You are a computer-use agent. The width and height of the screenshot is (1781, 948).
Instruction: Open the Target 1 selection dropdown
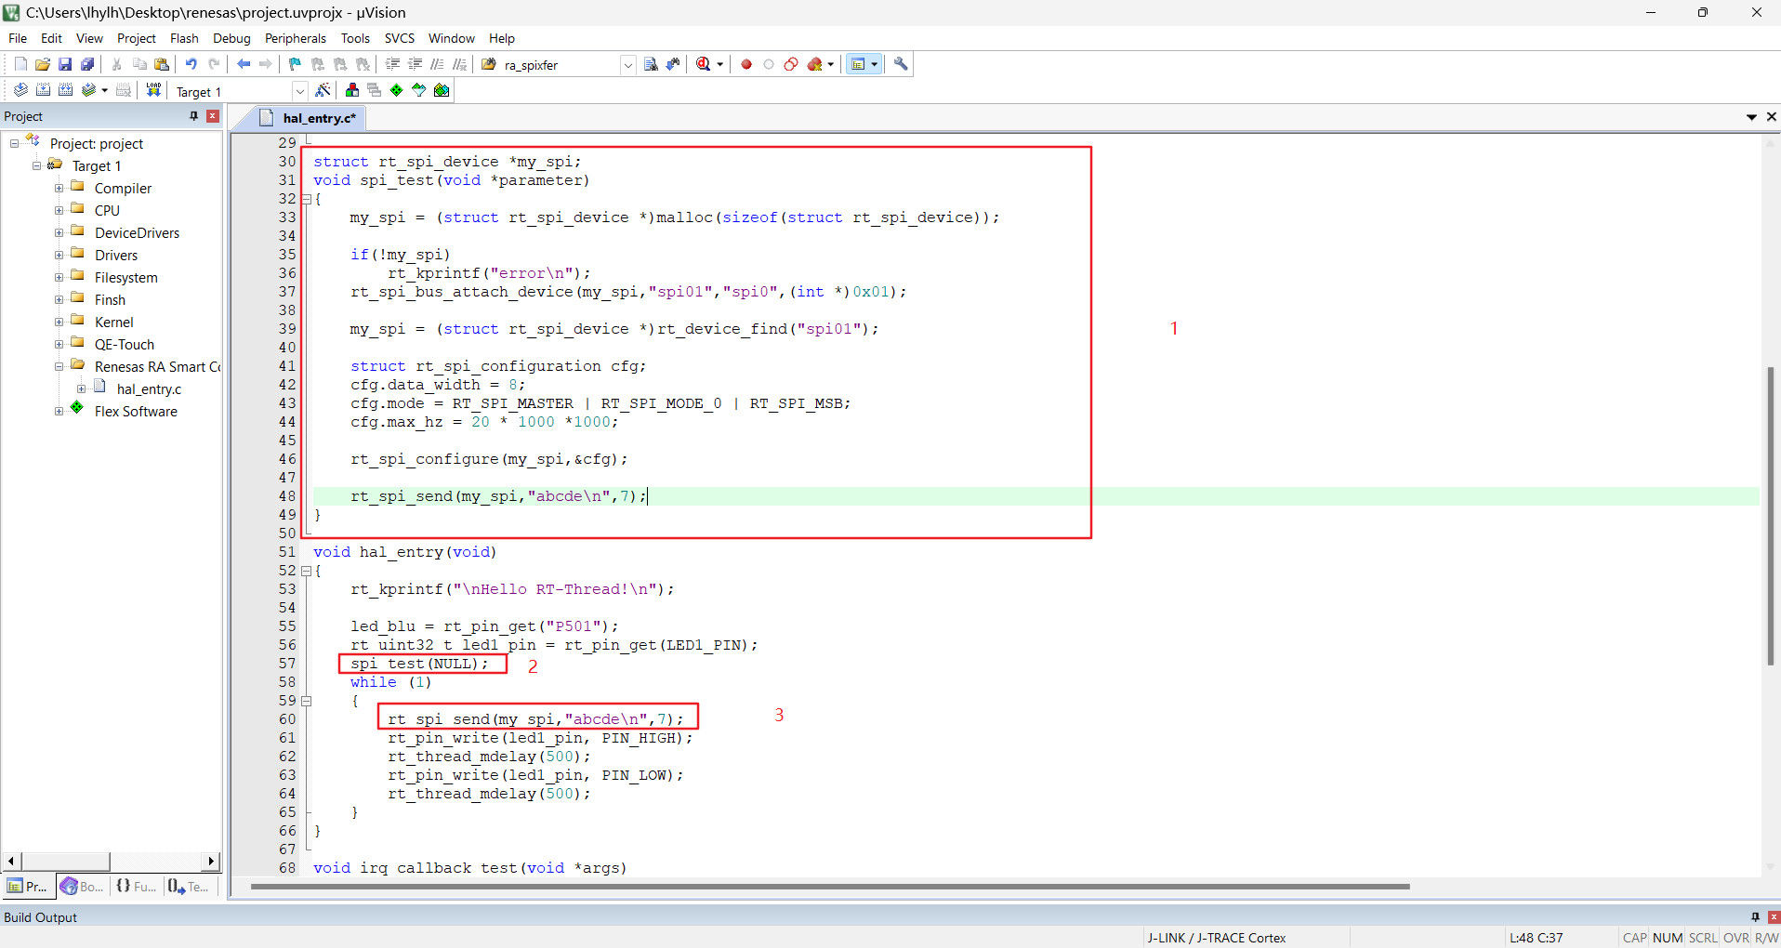coord(300,91)
